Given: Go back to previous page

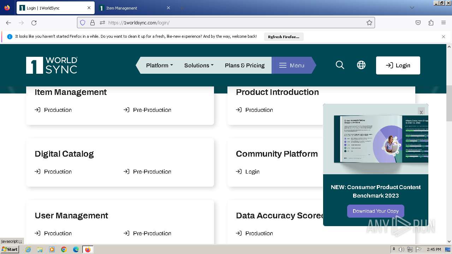Looking at the screenshot, I should (8, 23).
